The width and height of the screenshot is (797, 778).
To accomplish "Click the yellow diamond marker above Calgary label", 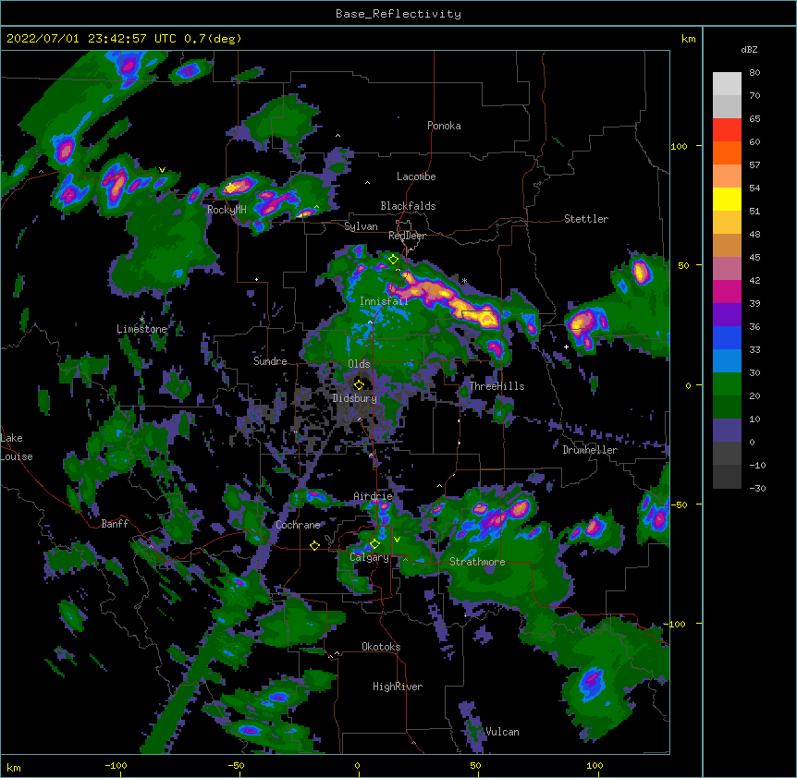I will click(x=374, y=544).
